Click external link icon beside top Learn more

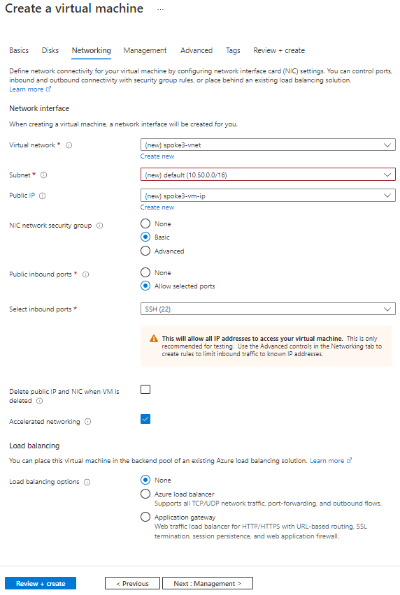(48, 89)
